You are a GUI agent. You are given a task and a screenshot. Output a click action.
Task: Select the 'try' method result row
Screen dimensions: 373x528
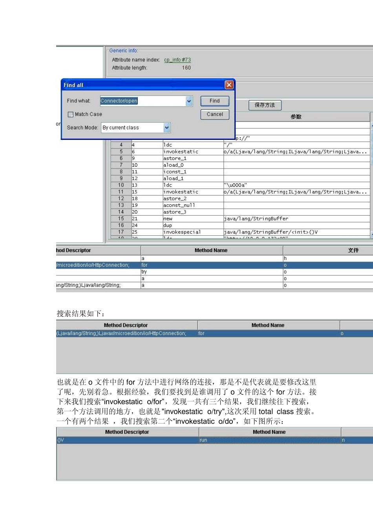pyautogui.click(x=214, y=272)
